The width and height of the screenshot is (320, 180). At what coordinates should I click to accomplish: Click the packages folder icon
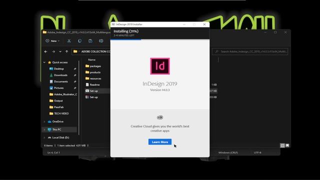[x=87, y=66]
